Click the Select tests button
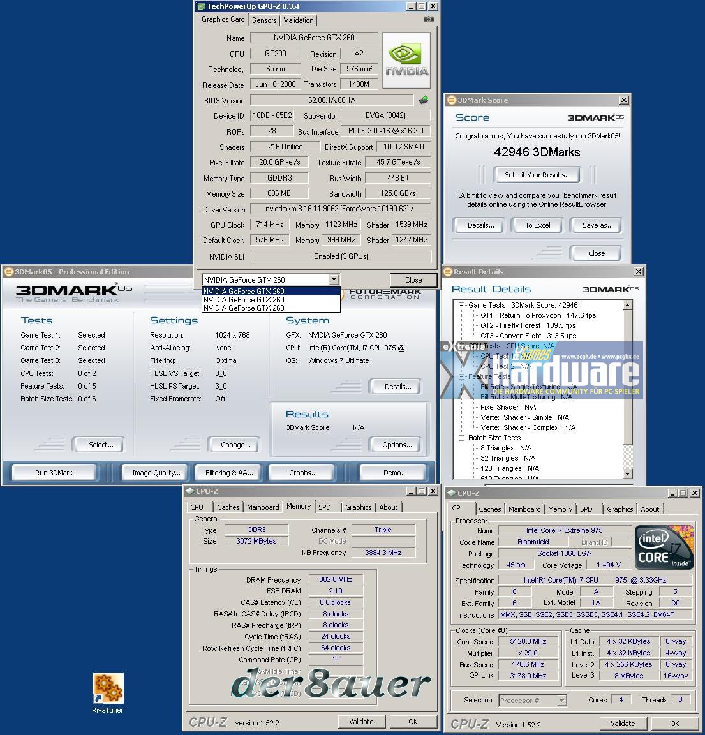The width and height of the screenshot is (705, 735). click(100, 444)
